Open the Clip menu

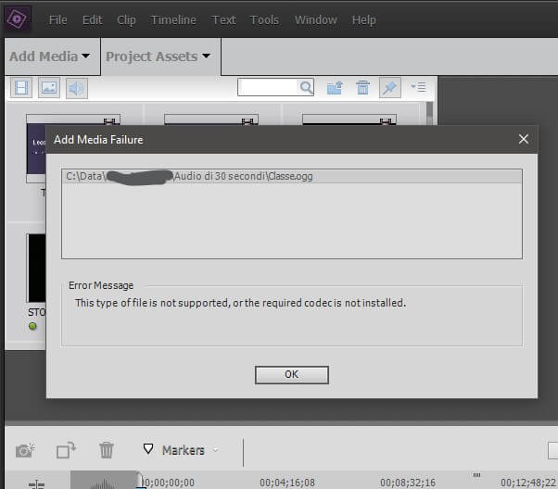pos(126,19)
